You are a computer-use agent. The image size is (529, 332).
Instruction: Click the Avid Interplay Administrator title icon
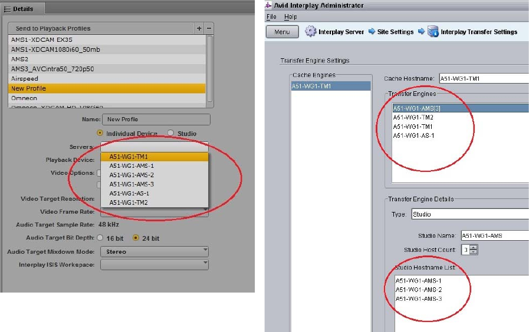click(268, 5)
